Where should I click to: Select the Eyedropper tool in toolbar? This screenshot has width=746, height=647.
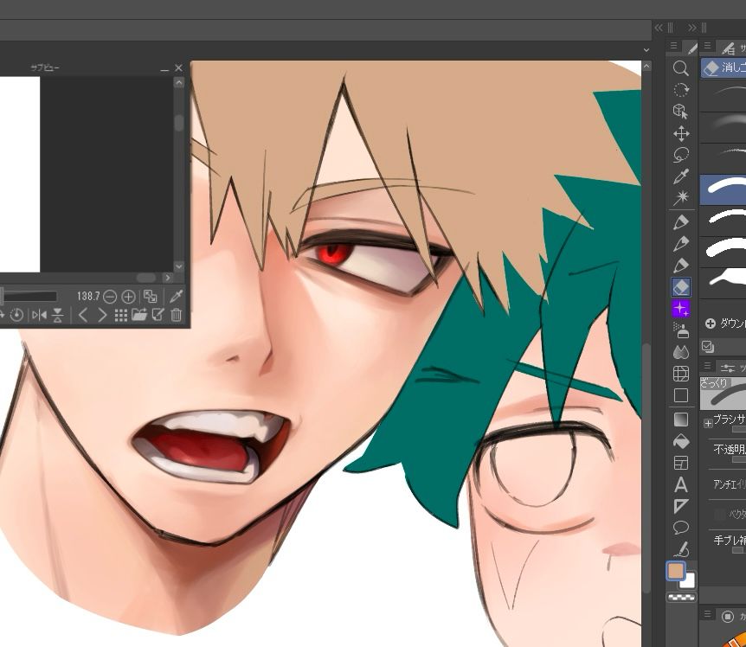[681, 176]
